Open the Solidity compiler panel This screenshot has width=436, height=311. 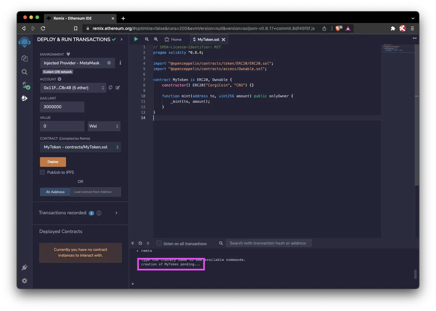25,86
